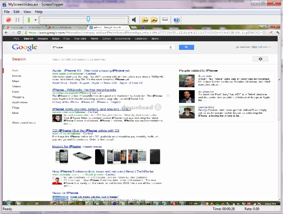
Task: Click the video position slider handle
Action: coord(88,19)
